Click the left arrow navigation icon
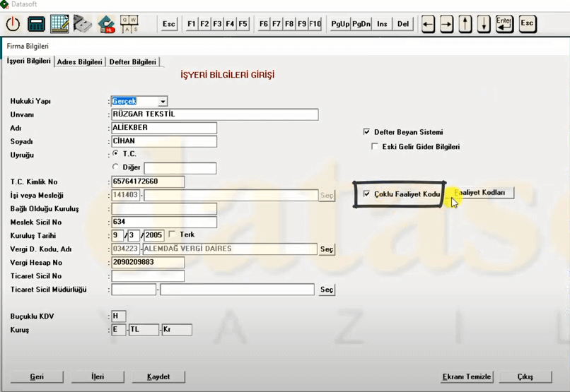570x392 pixels. tap(428, 24)
